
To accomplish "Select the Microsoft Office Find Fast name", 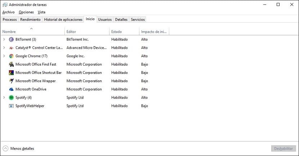I will pyautogui.click(x=36, y=64).
